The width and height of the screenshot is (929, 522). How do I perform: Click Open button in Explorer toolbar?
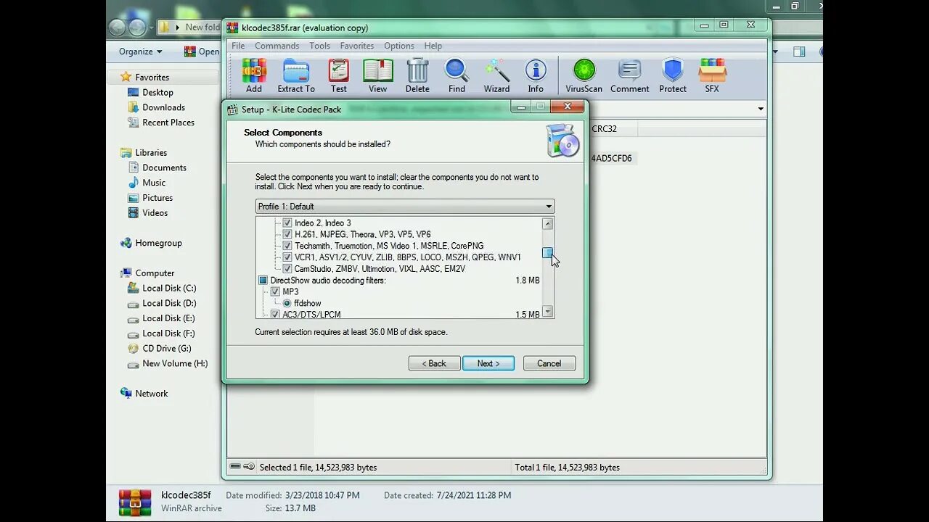click(x=202, y=51)
